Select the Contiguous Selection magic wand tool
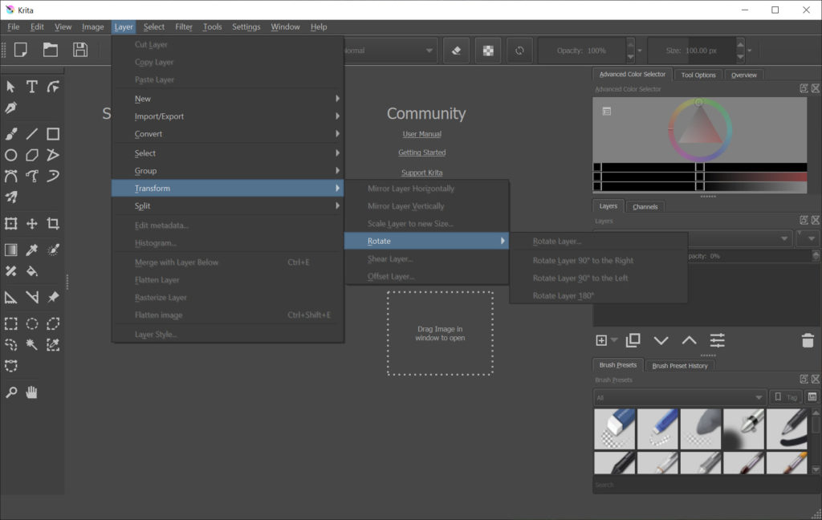822x520 pixels. click(32, 345)
